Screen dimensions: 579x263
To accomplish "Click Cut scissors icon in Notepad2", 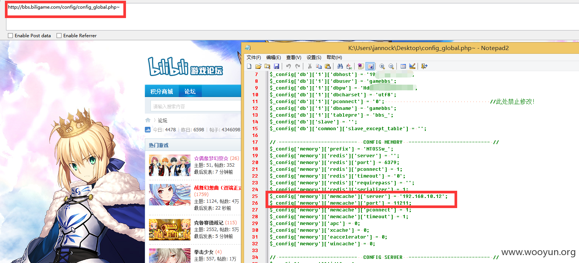I will [x=310, y=66].
